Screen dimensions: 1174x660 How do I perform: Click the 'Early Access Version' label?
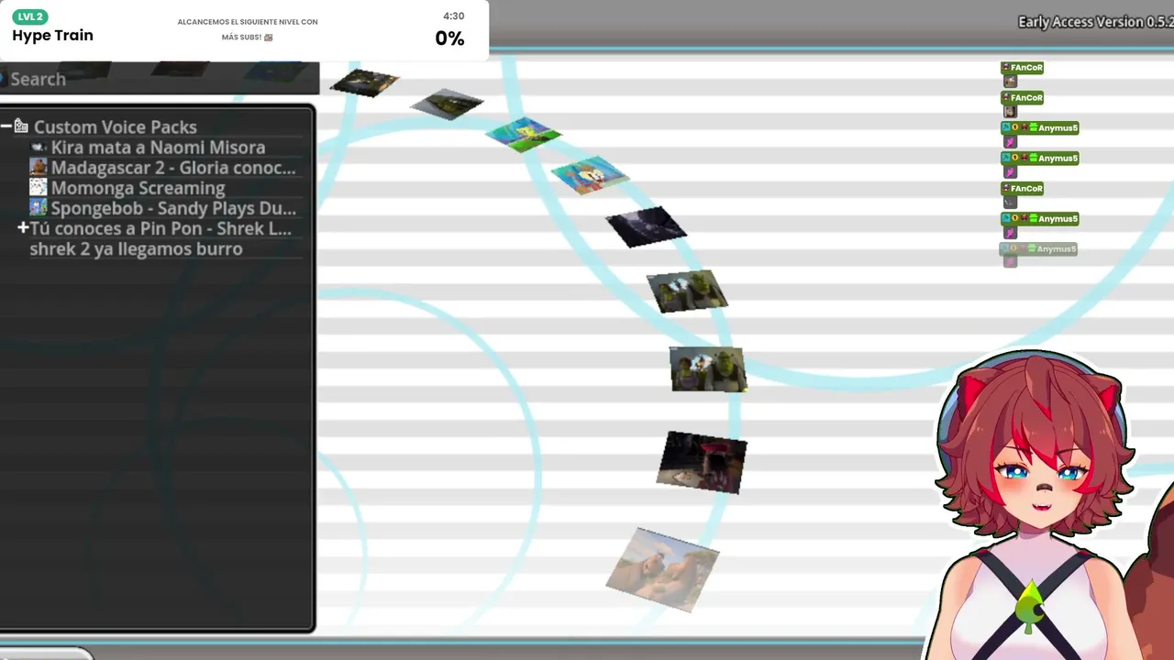(x=1095, y=22)
